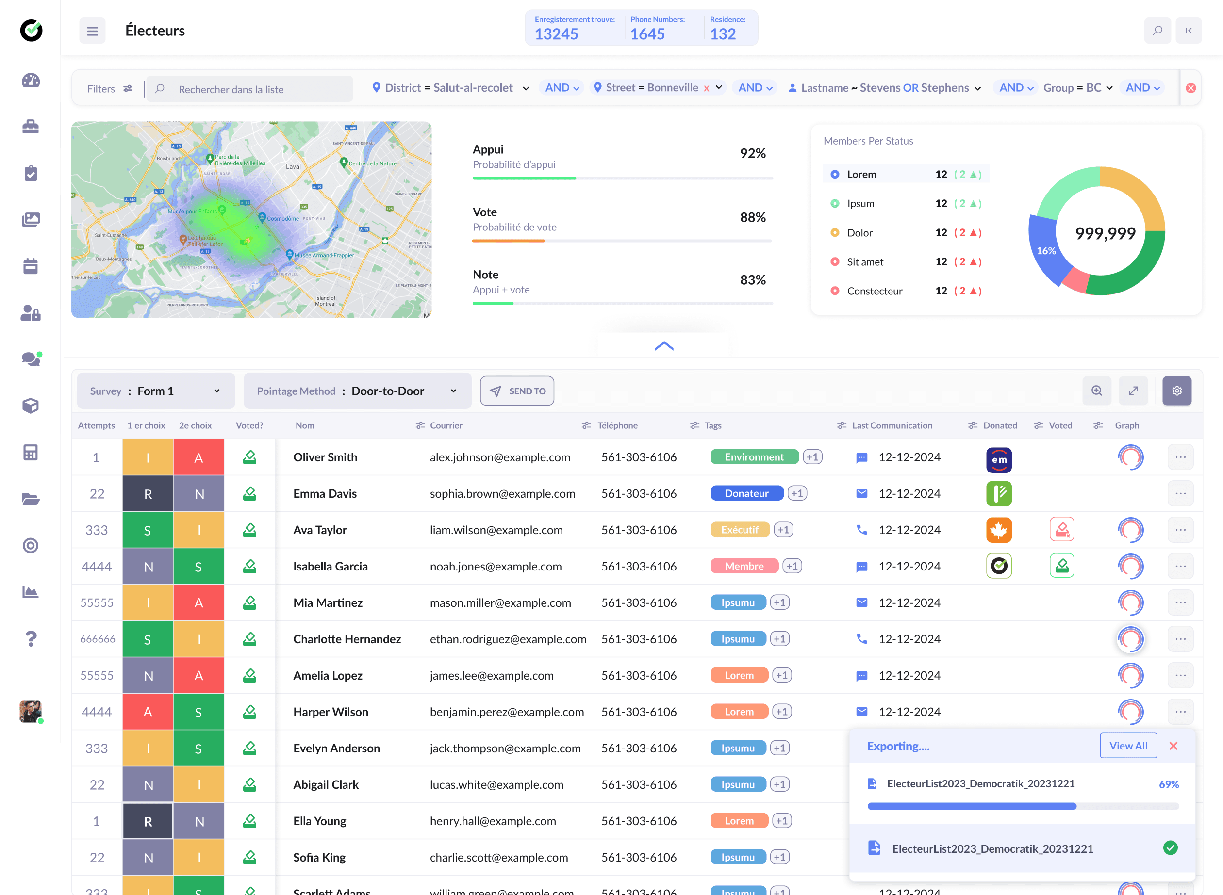
Task: Open the target circle sidebar icon
Action: point(31,545)
